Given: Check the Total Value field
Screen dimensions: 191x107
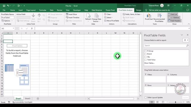Looking at the screenshot, I should [x=145, y=60].
